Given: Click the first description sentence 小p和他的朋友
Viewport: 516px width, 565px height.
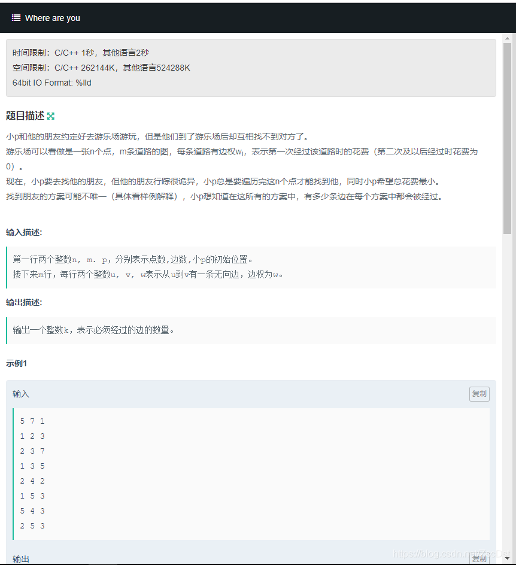Looking at the screenshot, I should 157,136.
